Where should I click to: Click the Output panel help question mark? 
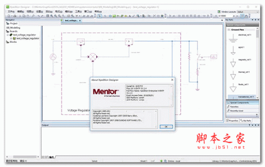pyautogui.click(x=250, y=125)
